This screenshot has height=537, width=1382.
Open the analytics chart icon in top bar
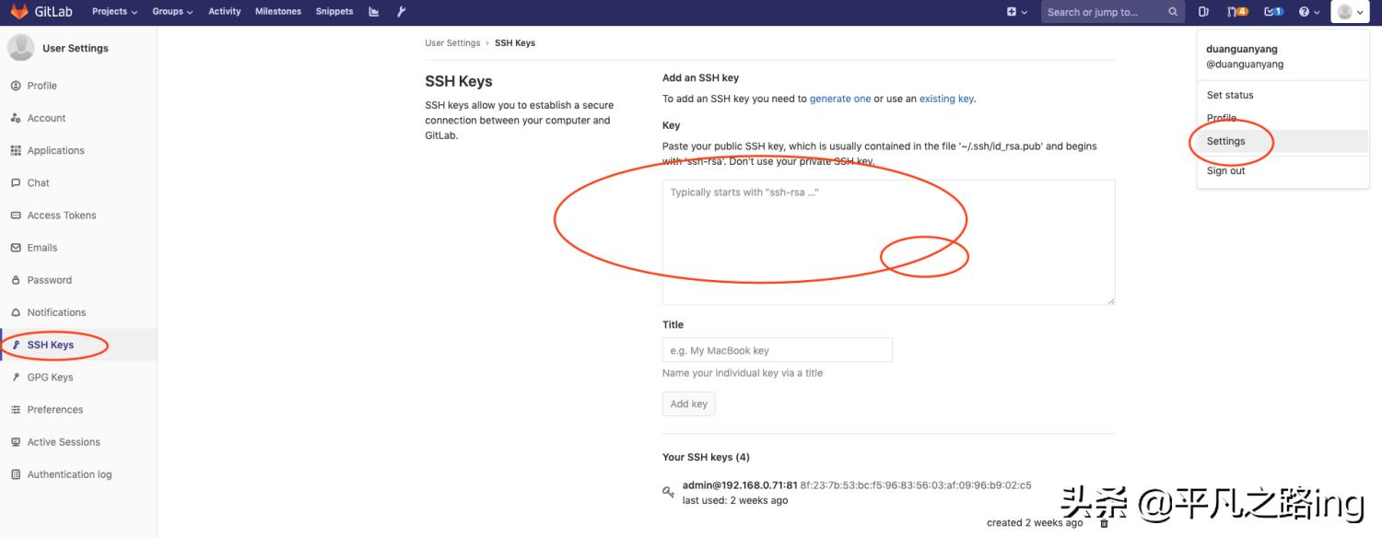pyautogui.click(x=372, y=11)
